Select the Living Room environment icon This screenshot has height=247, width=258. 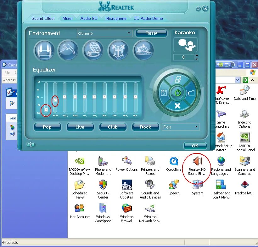44,50
